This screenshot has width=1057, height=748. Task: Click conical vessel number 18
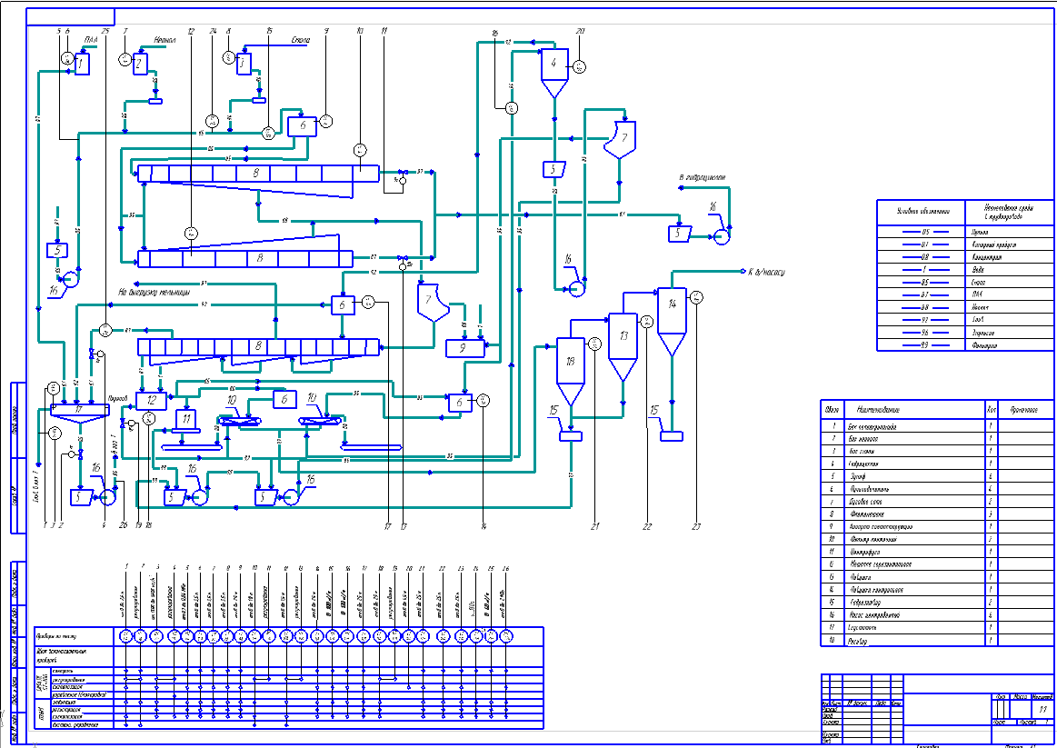570,372
